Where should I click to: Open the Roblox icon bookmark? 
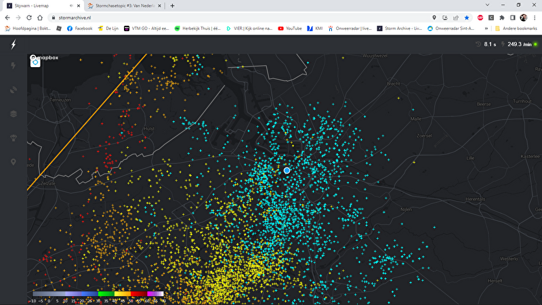click(59, 28)
